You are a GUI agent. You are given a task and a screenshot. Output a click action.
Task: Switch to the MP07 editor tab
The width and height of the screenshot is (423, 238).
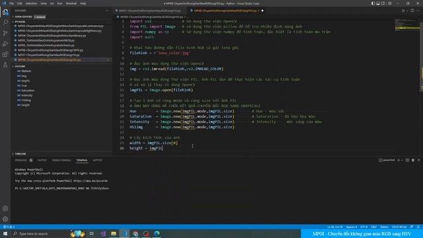click(x=150, y=11)
